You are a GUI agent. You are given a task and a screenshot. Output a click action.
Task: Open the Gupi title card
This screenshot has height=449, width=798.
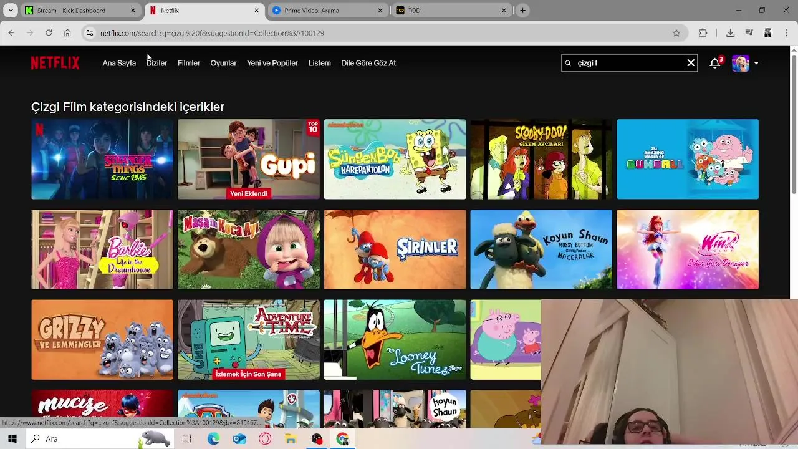click(249, 159)
